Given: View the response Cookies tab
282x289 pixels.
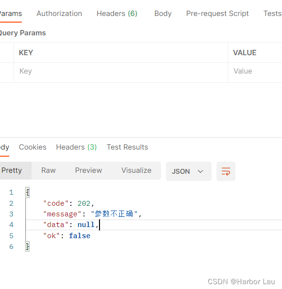Looking at the screenshot, I should tap(33, 147).
